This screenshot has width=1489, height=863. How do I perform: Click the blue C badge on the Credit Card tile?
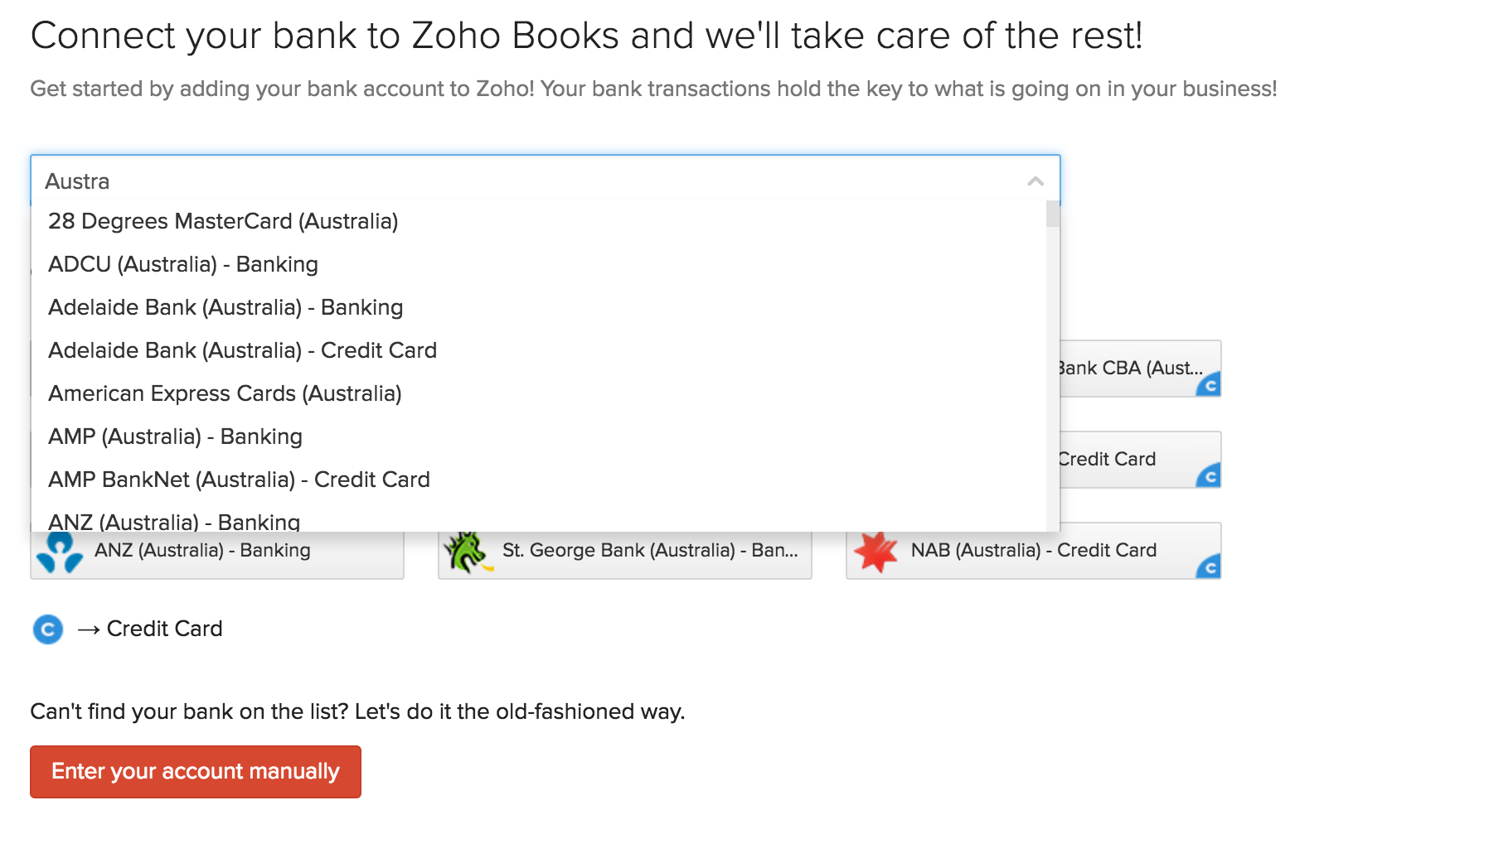point(1210,478)
